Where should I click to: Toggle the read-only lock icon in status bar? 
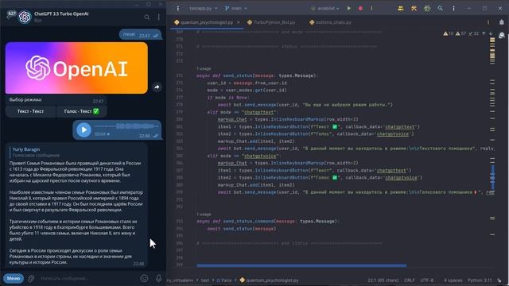pos(499,280)
